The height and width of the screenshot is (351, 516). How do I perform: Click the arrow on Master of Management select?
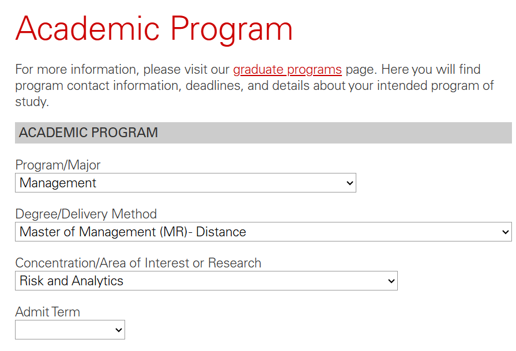point(506,232)
